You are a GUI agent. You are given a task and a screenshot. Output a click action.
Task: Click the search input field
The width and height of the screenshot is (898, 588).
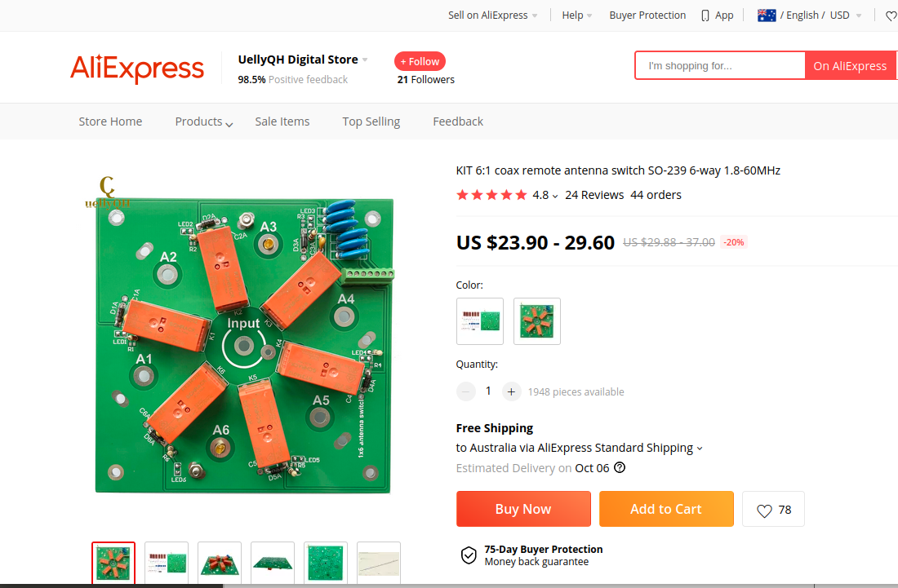pyautogui.click(x=719, y=66)
